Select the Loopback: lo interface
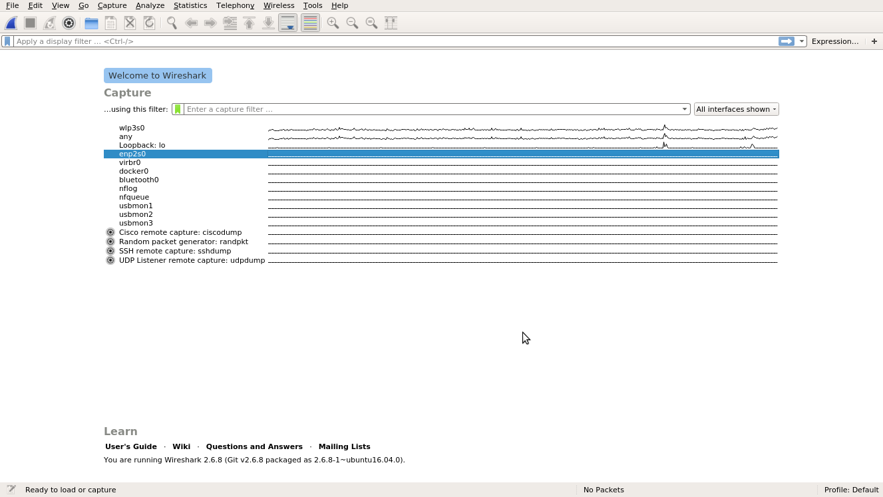Image resolution: width=883 pixels, height=497 pixels. (441, 145)
